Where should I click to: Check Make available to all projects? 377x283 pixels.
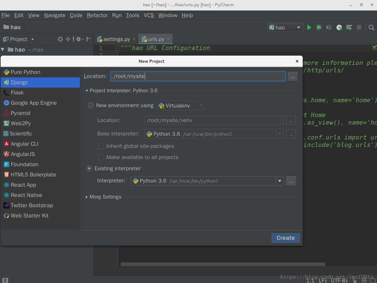tap(101, 157)
